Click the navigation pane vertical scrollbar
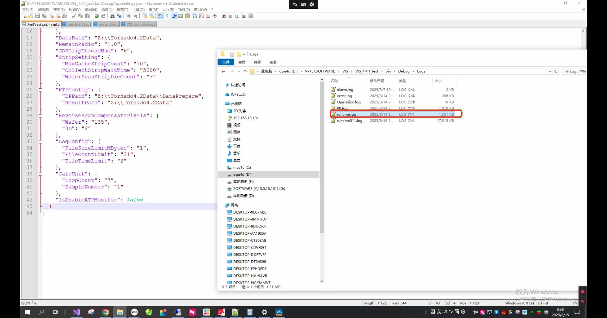Screen dimensions: 607x318 tap(322, 158)
